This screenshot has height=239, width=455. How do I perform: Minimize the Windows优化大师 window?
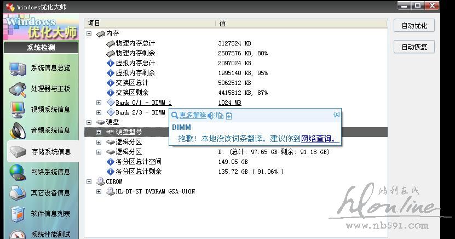(x=404, y=6)
